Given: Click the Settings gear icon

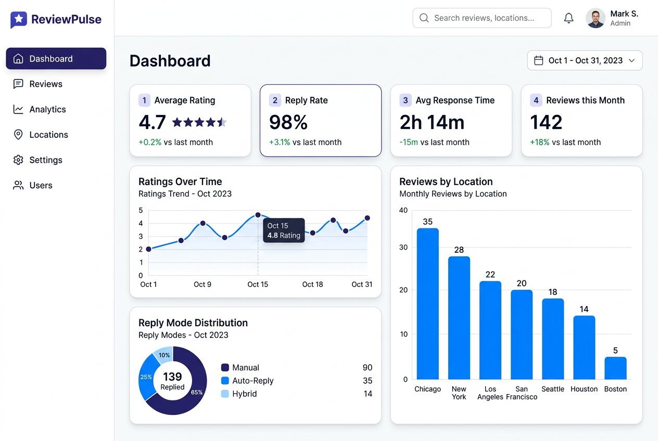Looking at the screenshot, I should [x=18, y=160].
